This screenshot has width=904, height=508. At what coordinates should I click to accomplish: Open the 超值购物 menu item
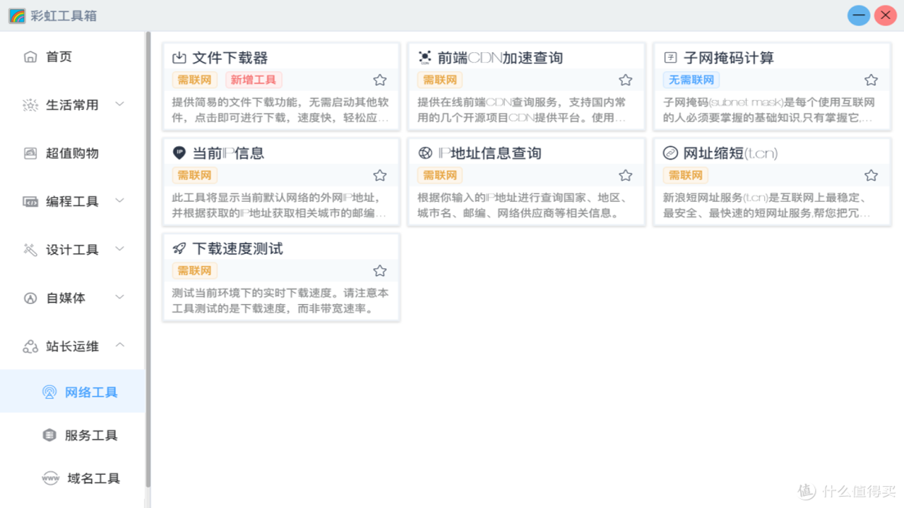(x=72, y=153)
